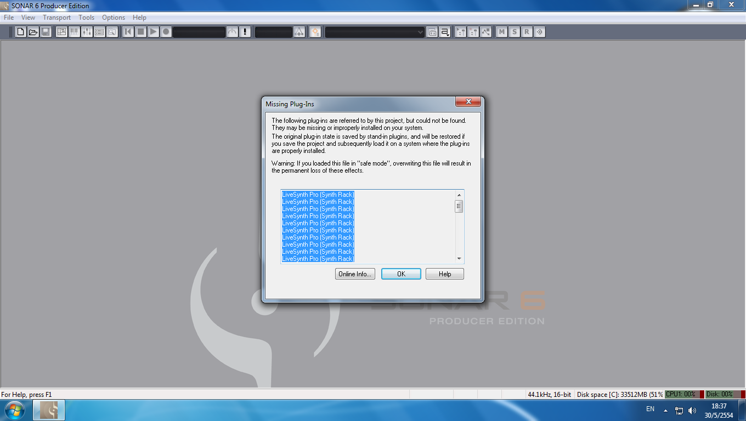The image size is (746, 421).
Task: Rewind to start with the transport button
Action: pos(128,32)
